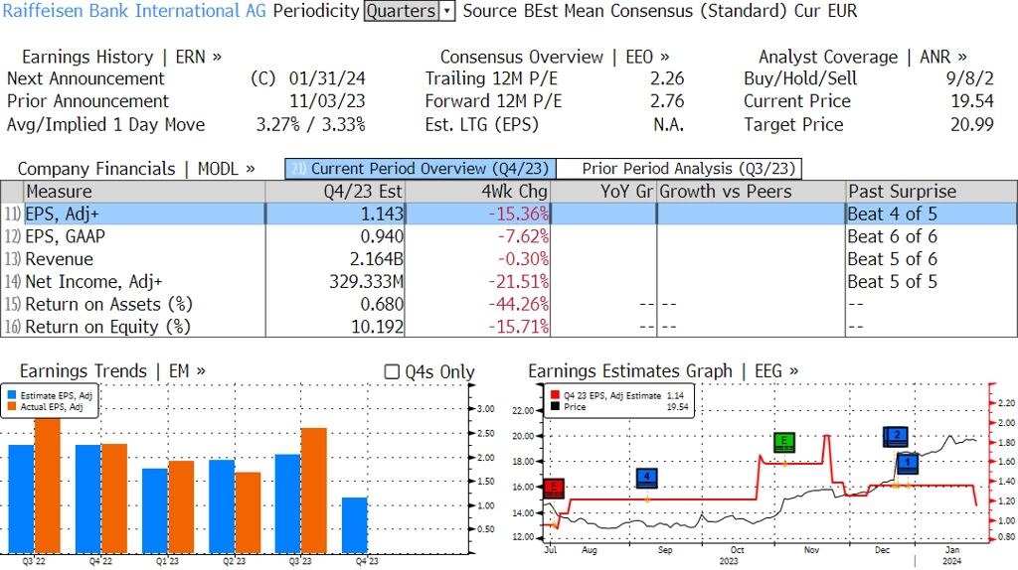Click the 2.164B revenue estimate value
The width and height of the screenshot is (1018, 570).
[377, 259]
